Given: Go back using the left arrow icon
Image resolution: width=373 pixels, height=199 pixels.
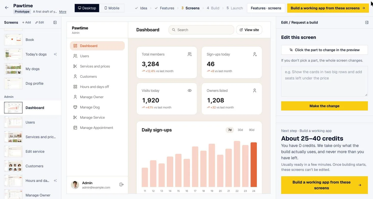Looking at the screenshot, I should coord(7,8).
